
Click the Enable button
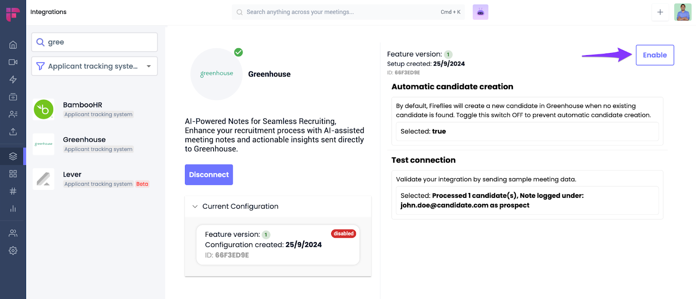pyautogui.click(x=655, y=55)
